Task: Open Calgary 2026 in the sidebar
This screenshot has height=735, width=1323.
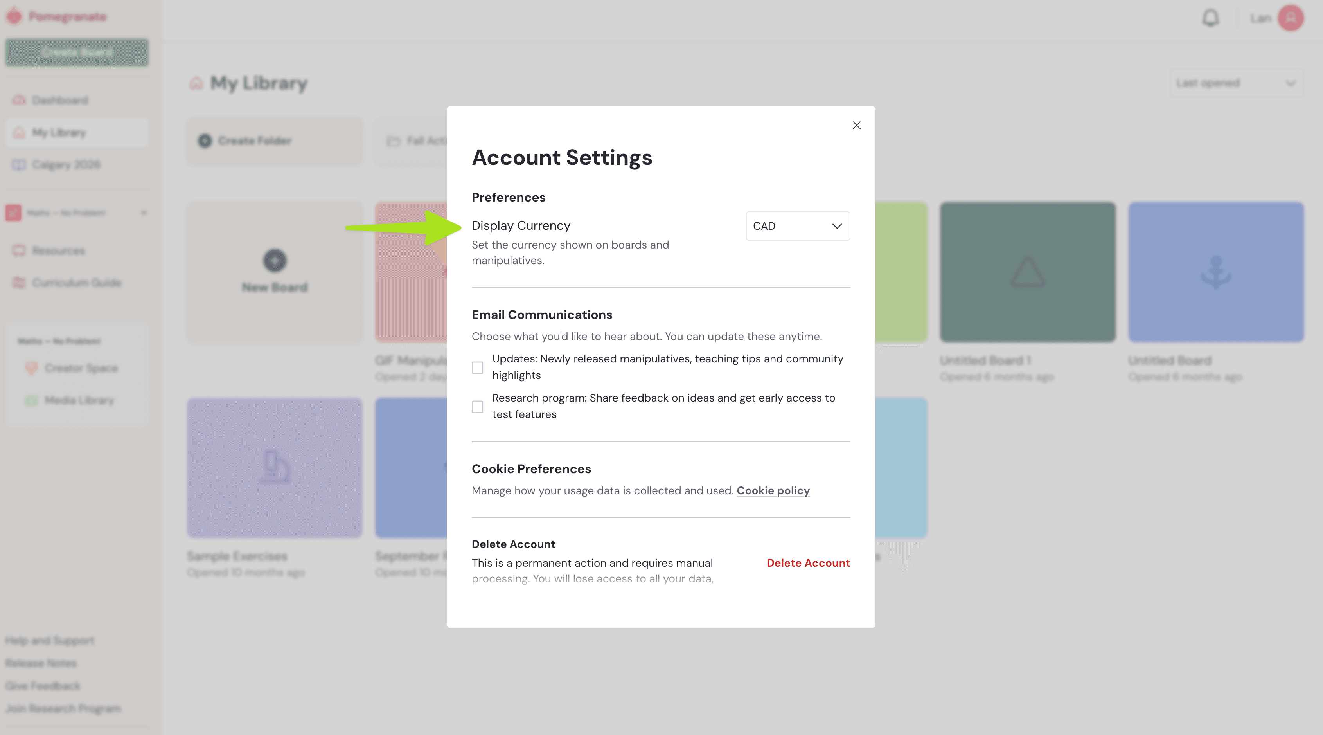Action: [77, 164]
